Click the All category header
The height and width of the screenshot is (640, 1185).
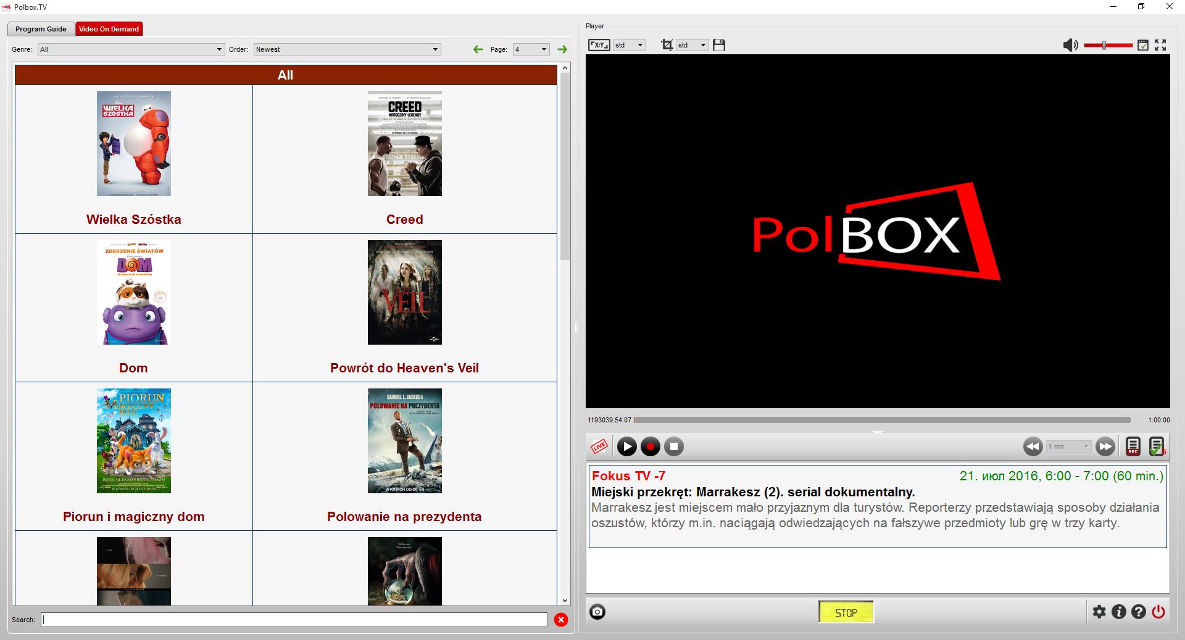click(x=286, y=75)
